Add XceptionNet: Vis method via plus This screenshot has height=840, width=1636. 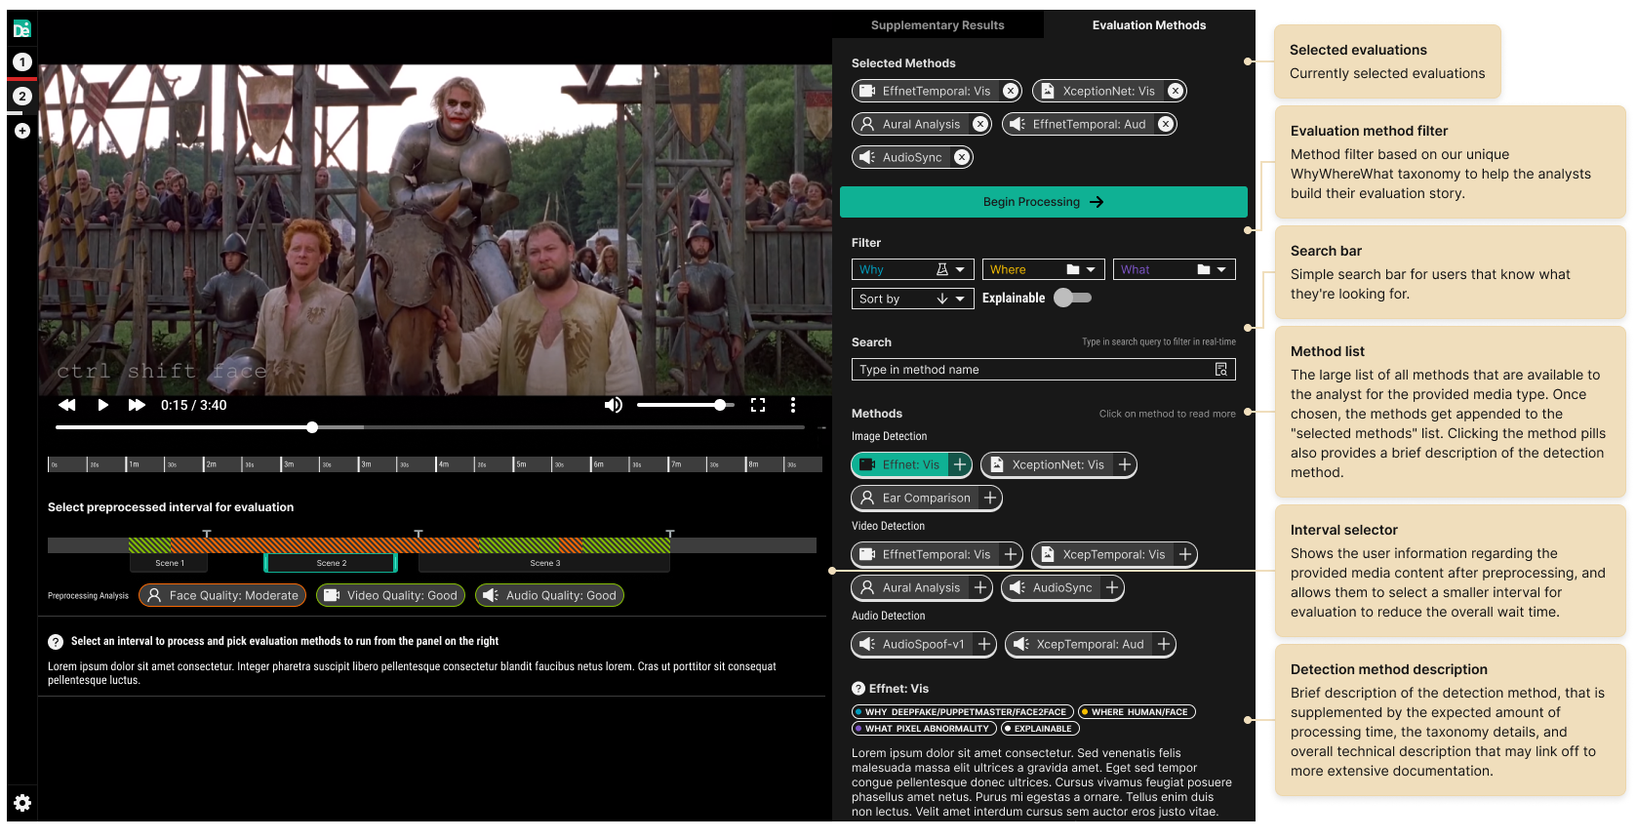(x=1125, y=465)
